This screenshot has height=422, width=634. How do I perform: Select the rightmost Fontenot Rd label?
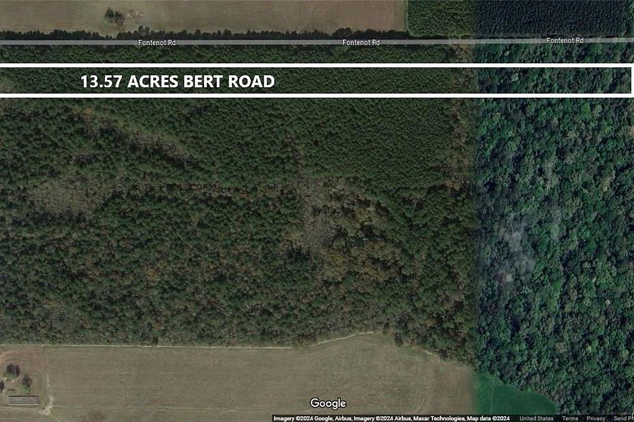565,40
